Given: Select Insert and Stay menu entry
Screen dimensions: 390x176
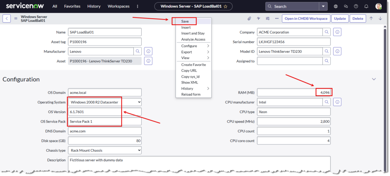Looking at the screenshot, I should pyautogui.click(x=193, y=33).
